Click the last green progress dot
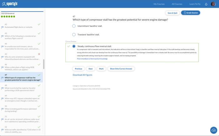This screenshot has height=136, width=219. [x=14, y=17]
